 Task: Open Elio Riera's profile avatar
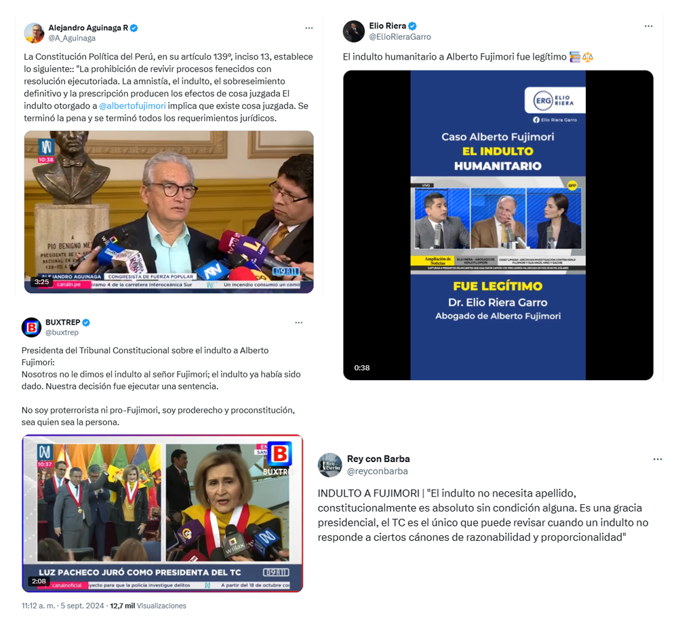click(x=354, y=31)
